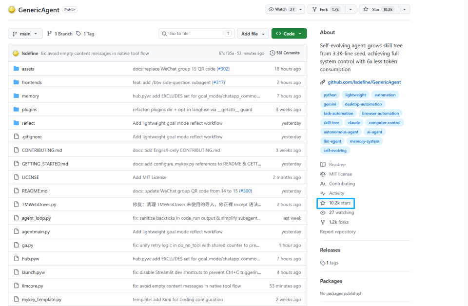Open the 1 Tag link
This screenshot has height=306, width=468.
(x=85, y=34)
